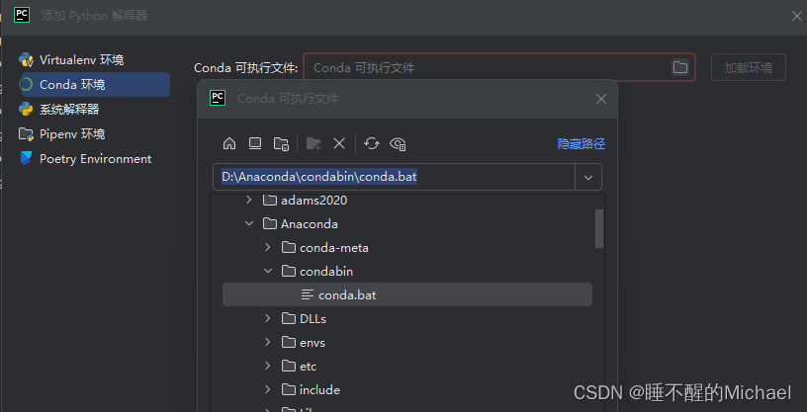The height and width of the screenshot is (412, 807).
Task: Expand the include folder chevron
Action: (x=268, y=389)
